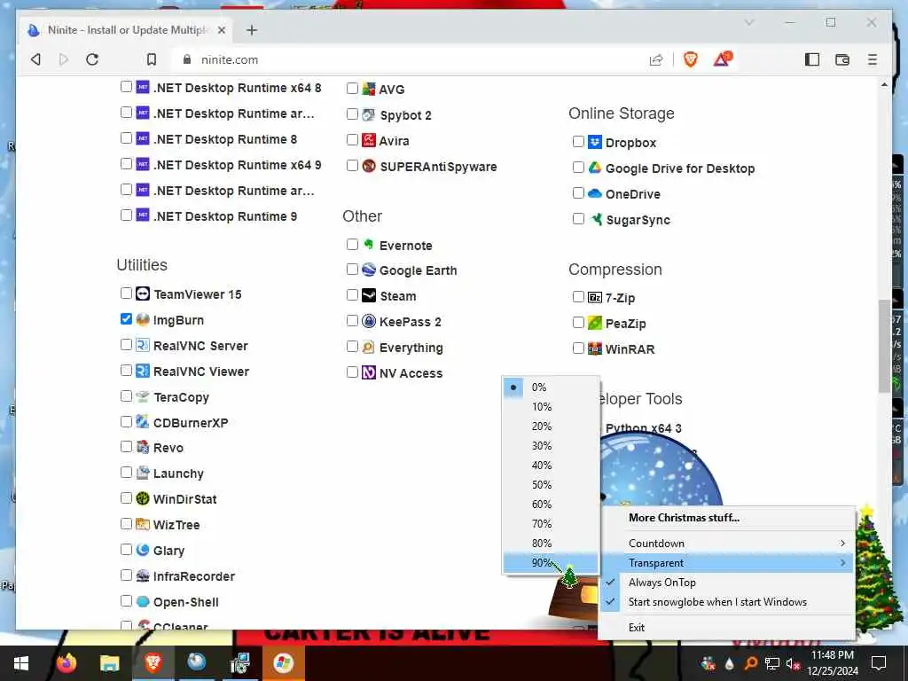The image size is (908, 681).
Task: Toggle the browser sidebar panel icon
Action: (812, 59)
